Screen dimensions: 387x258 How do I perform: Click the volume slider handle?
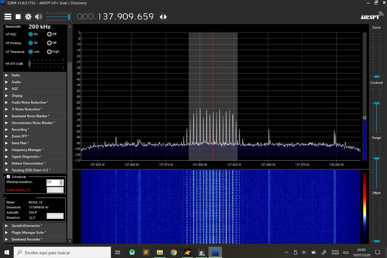[x=69, y=17]
